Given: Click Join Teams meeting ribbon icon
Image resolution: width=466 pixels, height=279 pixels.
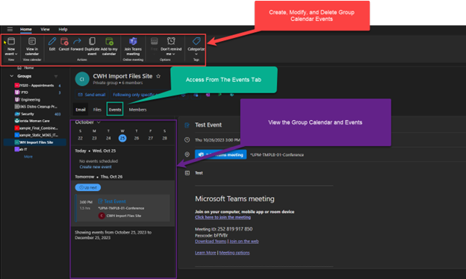Looking at the screenshot, I should (x=133, y=41).
